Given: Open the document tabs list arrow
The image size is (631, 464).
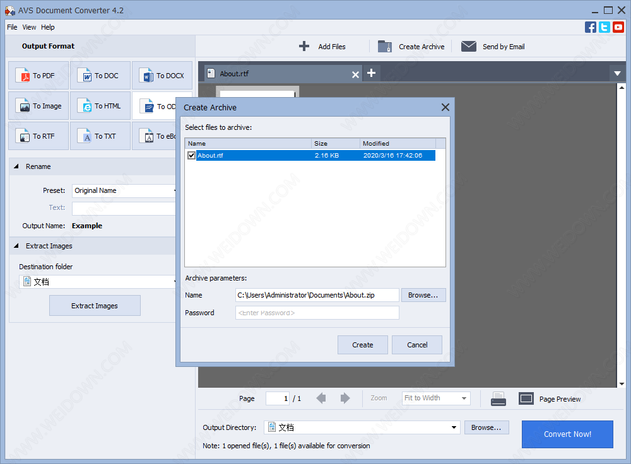Looking at the screenshot, I should click(x=617, y=73).
